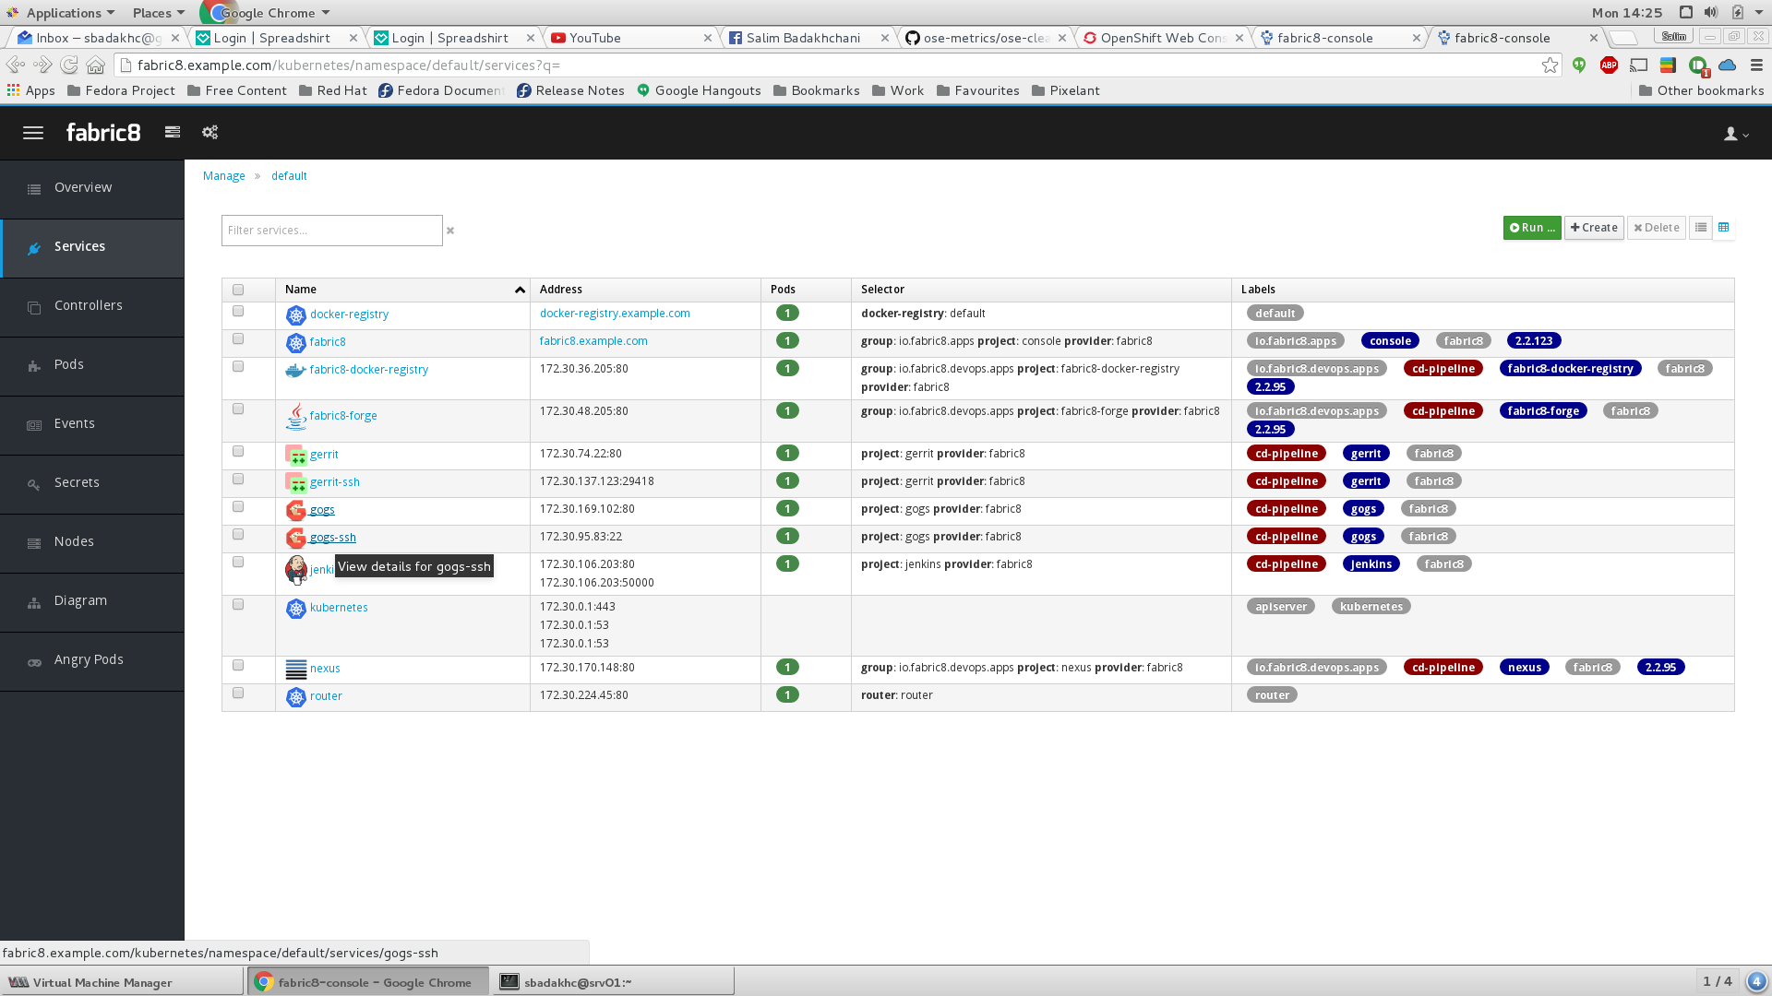Check the router row checkbox
Viewport: 1772px width, 996px height.
point(238,694)
